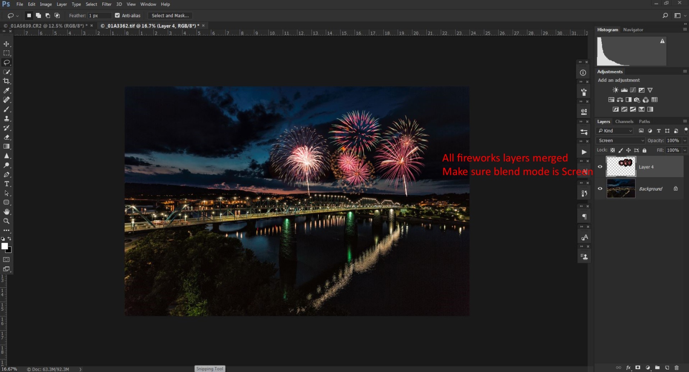Select the Dodge tool
The image size is (689, 372).
point(6,165)
